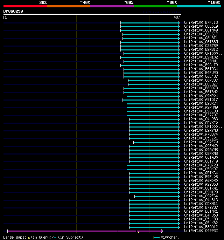
Task: Click the UniRef100_C6T7F9 label
Action: pos(201,162)
